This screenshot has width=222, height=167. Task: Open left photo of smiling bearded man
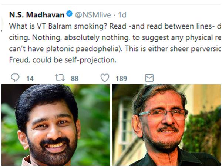click(55, 125)
